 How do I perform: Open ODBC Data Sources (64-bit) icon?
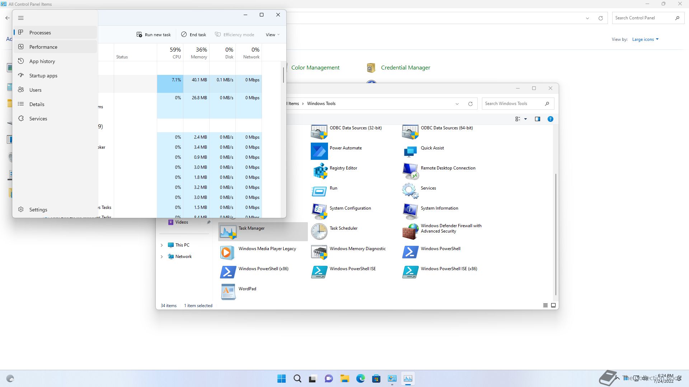[410, 132]
